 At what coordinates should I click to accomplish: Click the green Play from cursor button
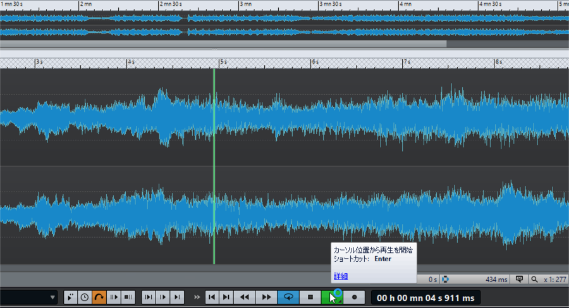(x=332, y=297)
